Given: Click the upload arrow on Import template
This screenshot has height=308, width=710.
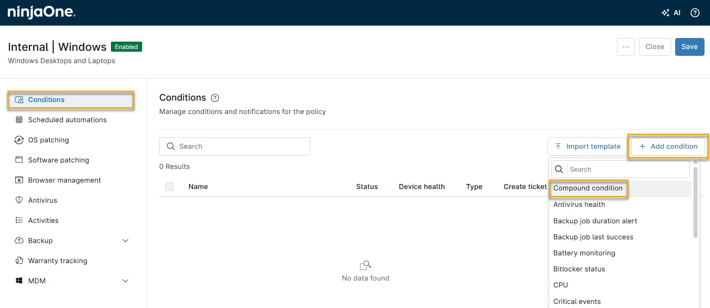Looking at the screenshot, I should [558, 146].
